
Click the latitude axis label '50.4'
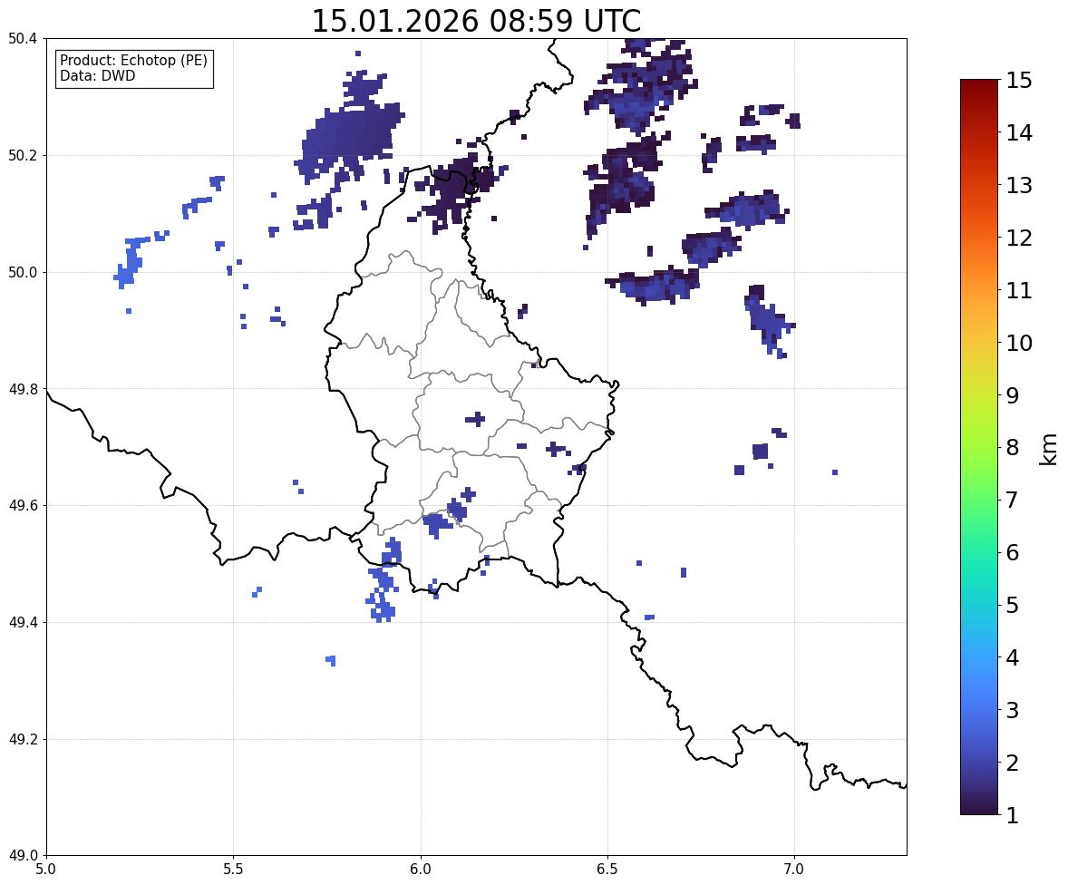coord(23,39)
